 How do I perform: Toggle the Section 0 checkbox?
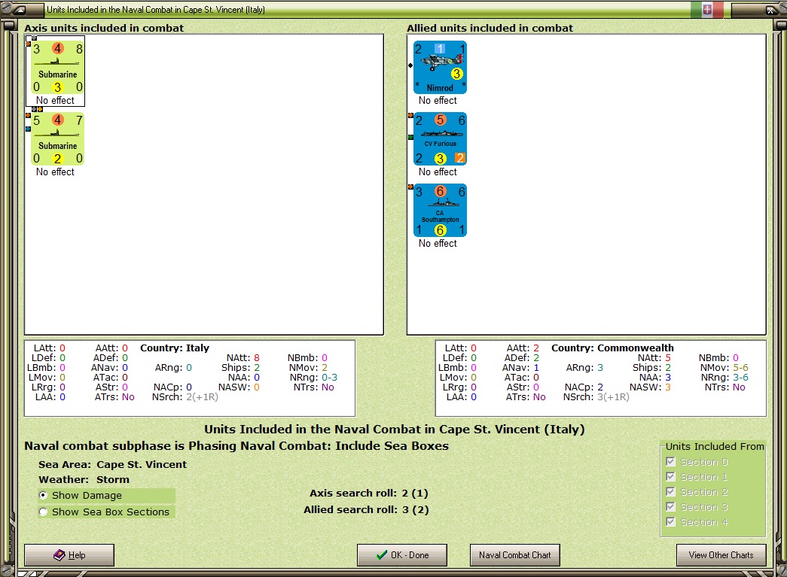tap(670, 462)
